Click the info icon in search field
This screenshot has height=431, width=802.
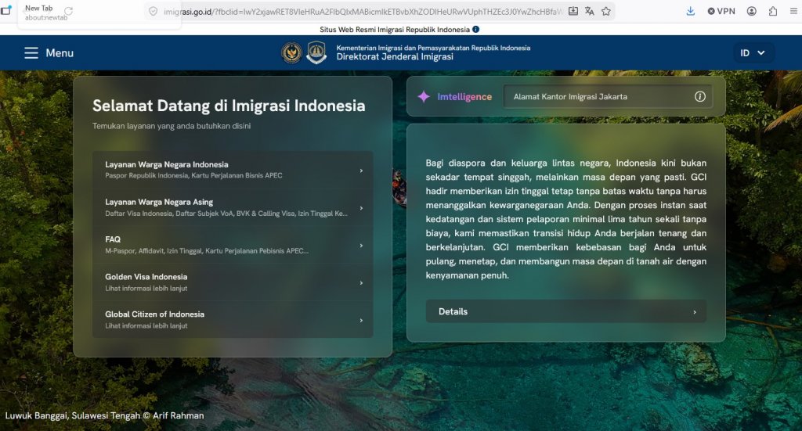[699, 97]
